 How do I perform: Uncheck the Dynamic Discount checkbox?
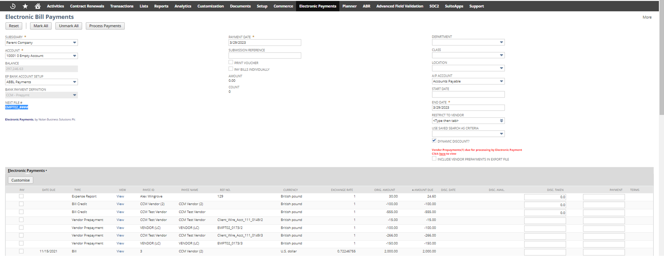[x=434, y=141]
